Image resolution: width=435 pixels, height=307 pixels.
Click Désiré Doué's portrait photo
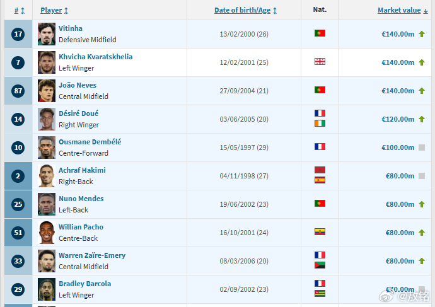point(47,119)
